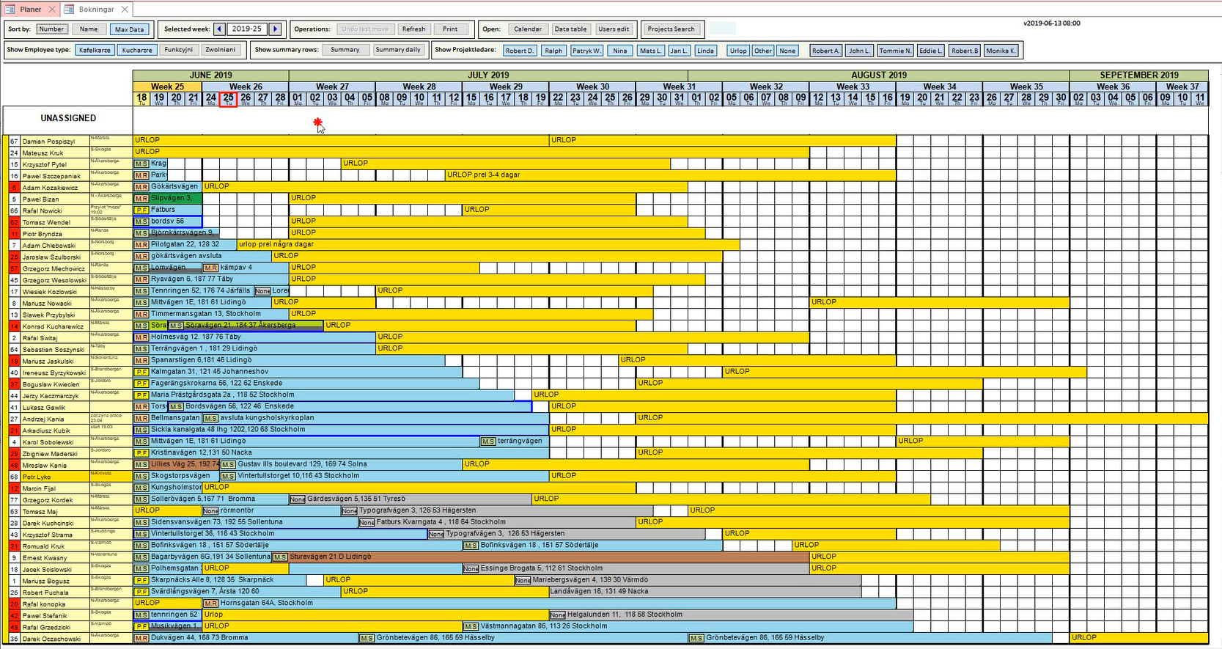Advance to next week with right arrow
Image resolution: width=1222 pixels, height=649 pixels.
tap(275, 29)
